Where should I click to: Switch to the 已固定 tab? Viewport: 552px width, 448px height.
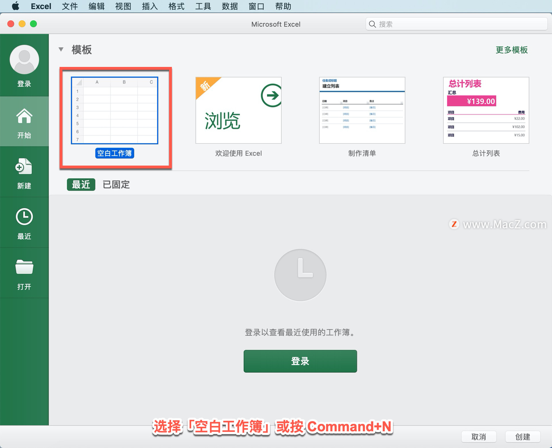(x=116, y=184)
